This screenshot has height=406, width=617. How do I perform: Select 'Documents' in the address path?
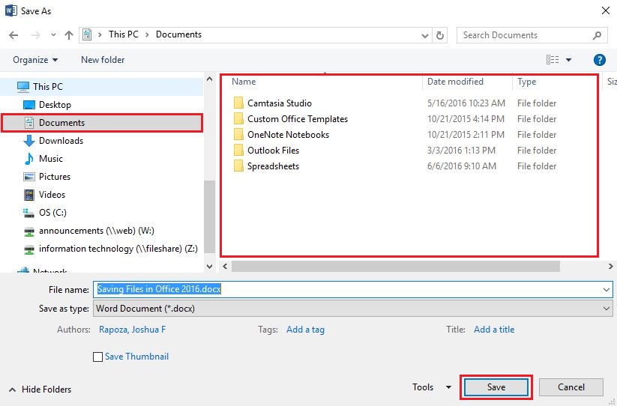pyautogui.click(x=178, y=34)
